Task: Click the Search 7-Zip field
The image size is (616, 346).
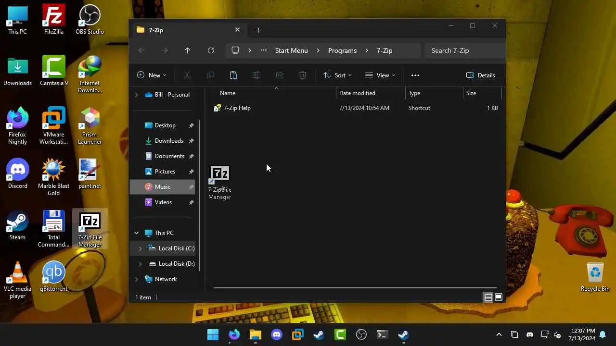Action: point(464,50)
